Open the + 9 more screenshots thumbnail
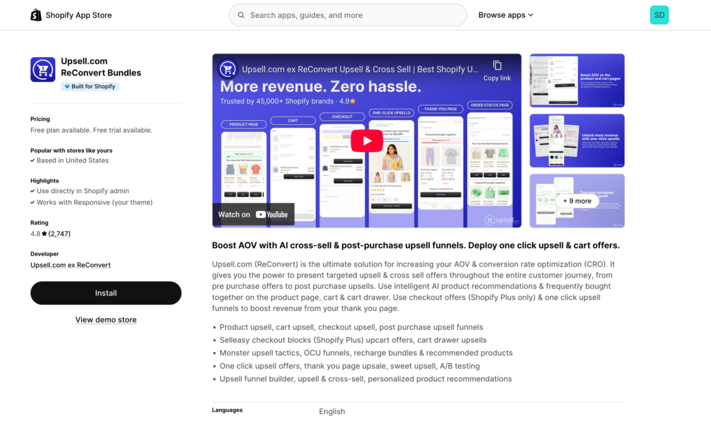 coord(577,201)
